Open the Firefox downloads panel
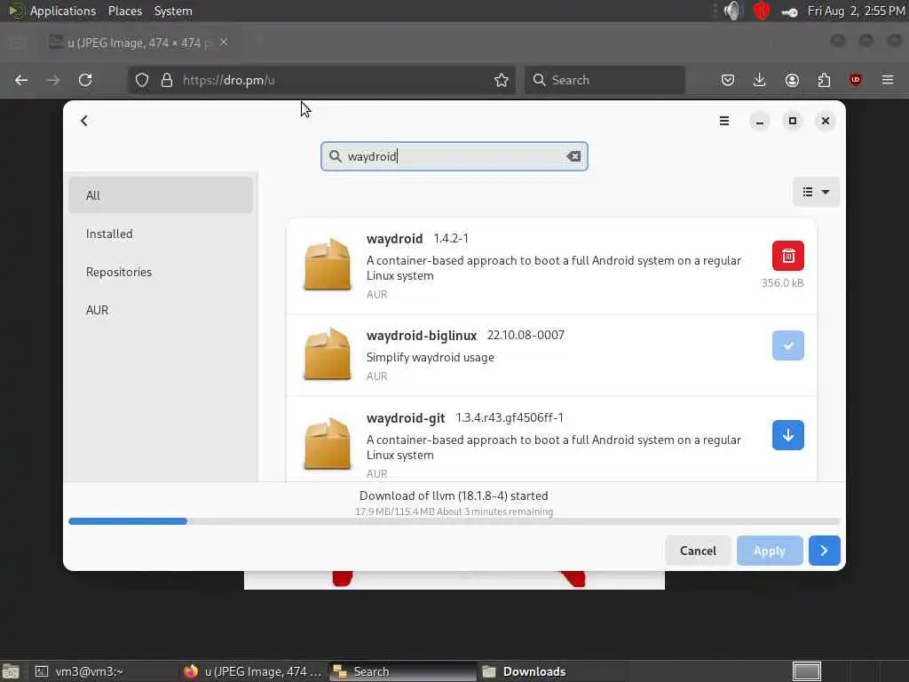 click(760, 80)
